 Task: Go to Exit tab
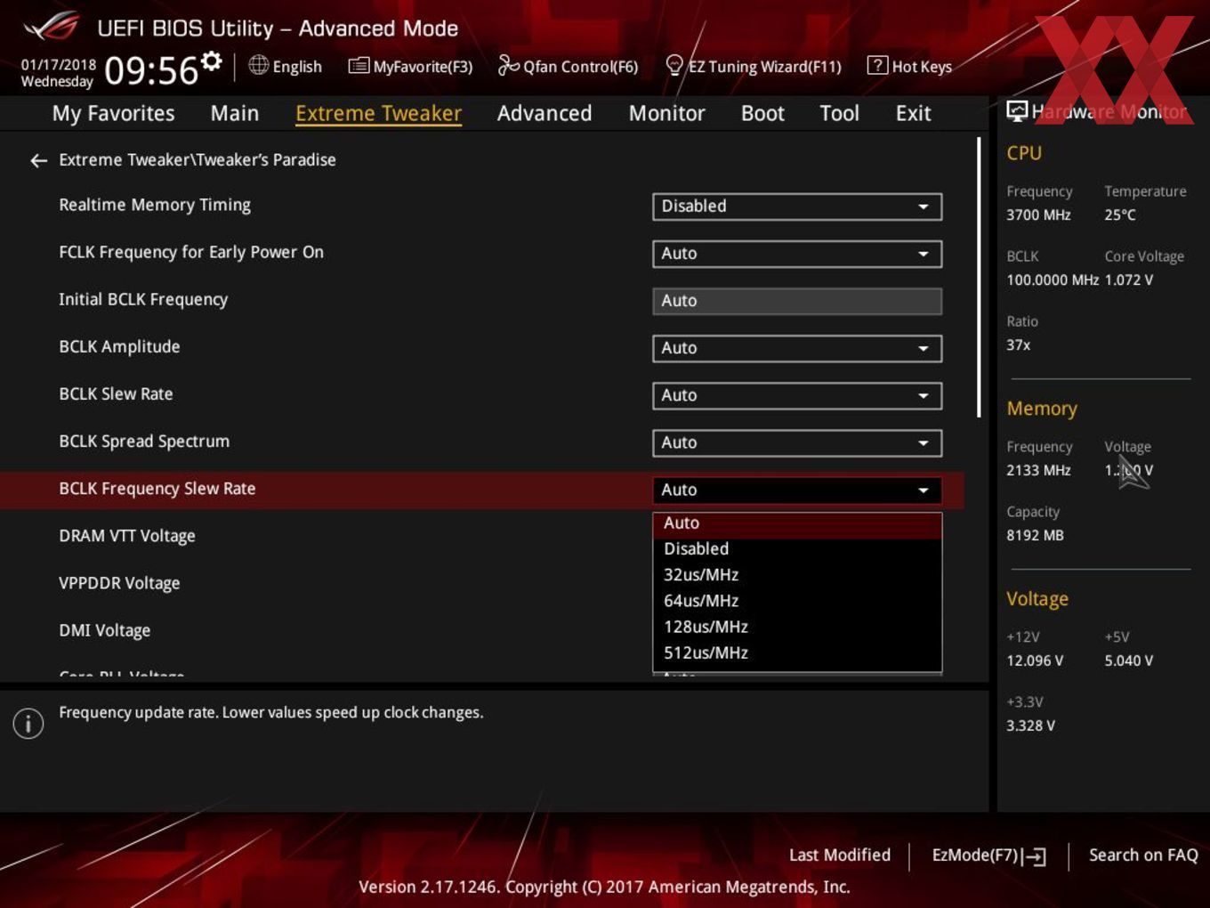913,113
